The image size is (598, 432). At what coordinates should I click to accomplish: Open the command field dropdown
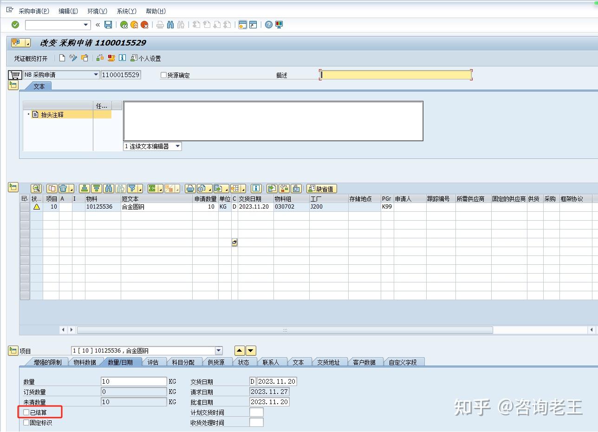86,25
